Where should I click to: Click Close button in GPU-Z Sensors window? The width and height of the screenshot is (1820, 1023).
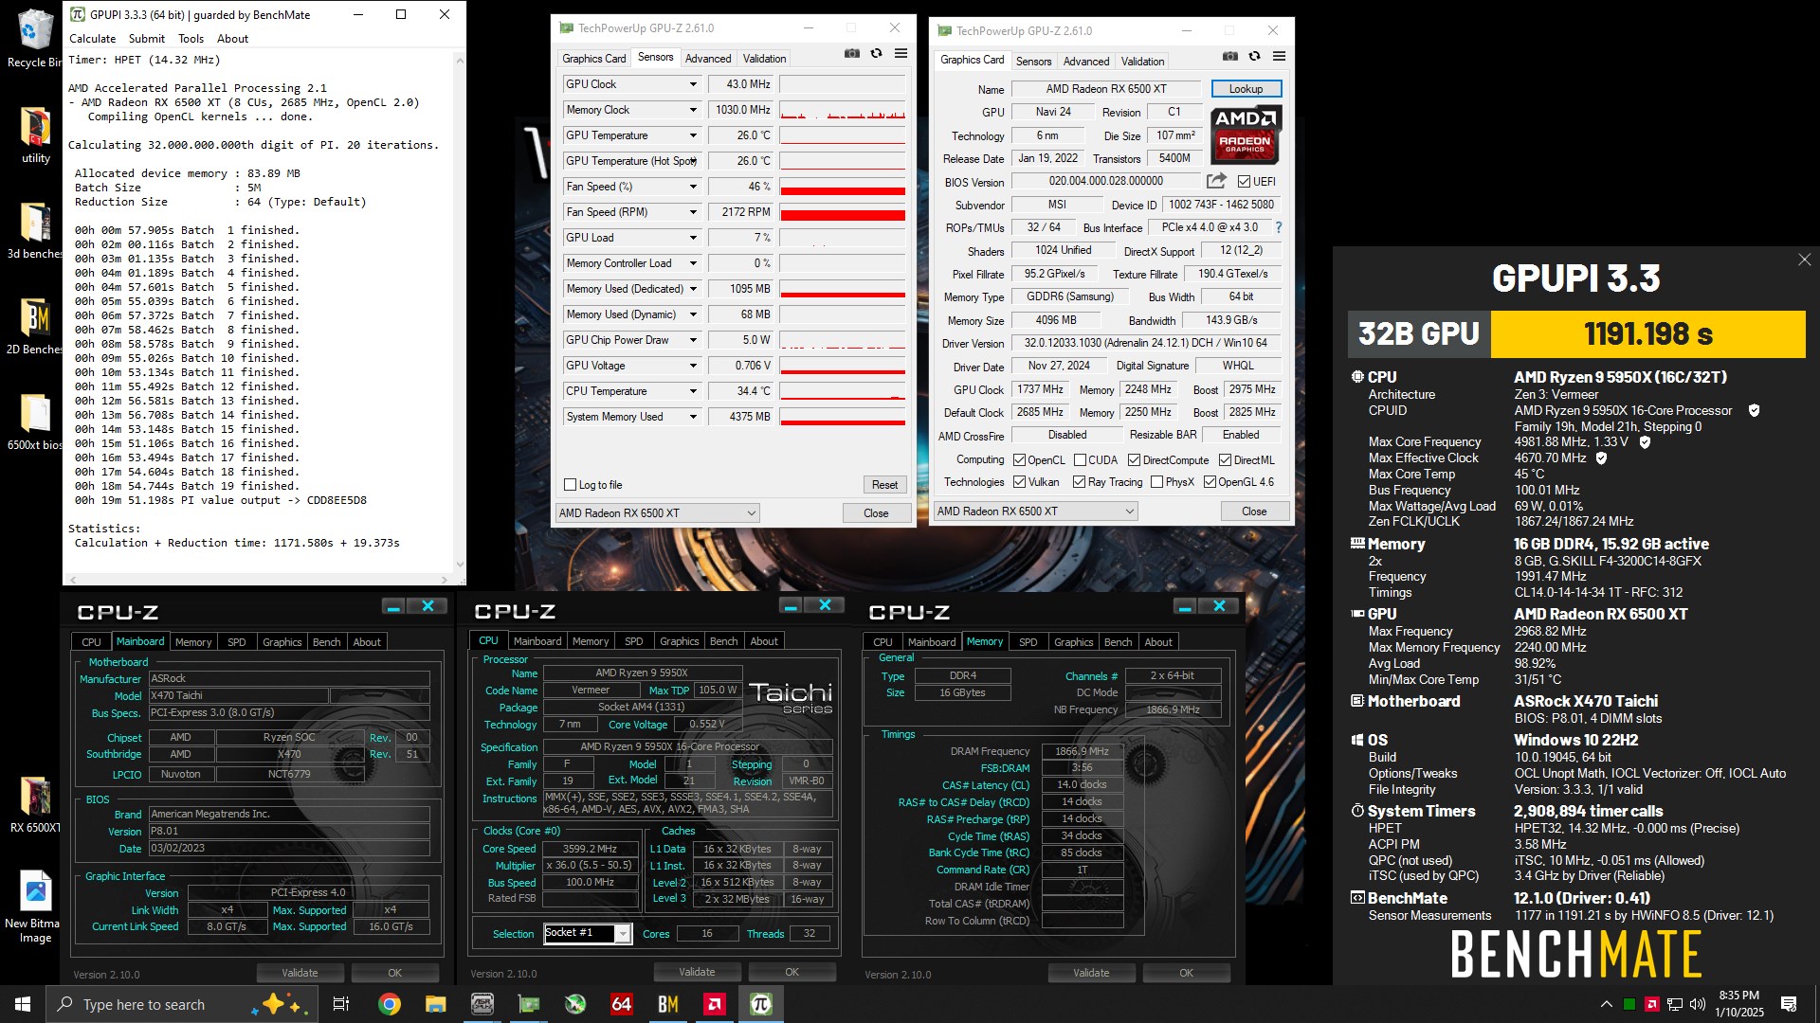click(876, 513)
